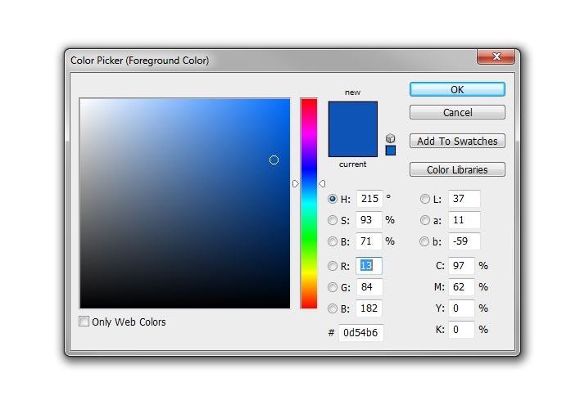
Task: Select the H hue radio button
Action: coord(333,199)
